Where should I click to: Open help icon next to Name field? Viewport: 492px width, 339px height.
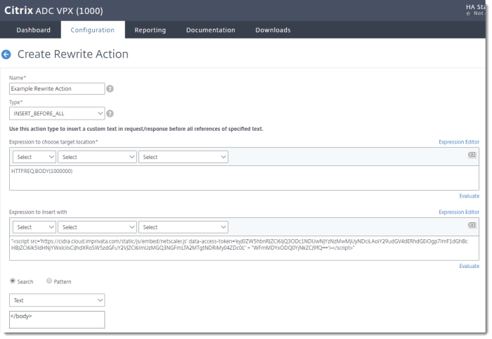[110, 89]
